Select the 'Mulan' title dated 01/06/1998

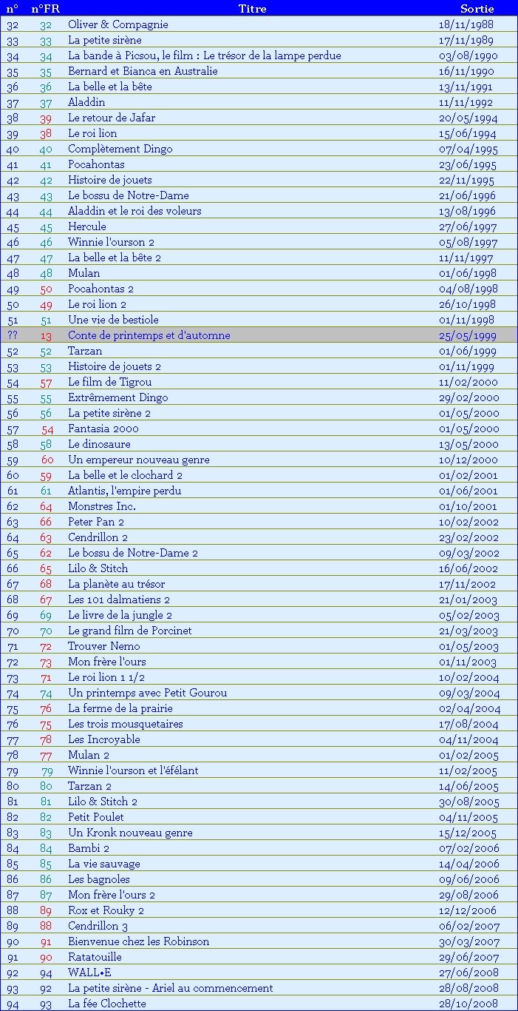pyautogui.click(x=84, y=273)
